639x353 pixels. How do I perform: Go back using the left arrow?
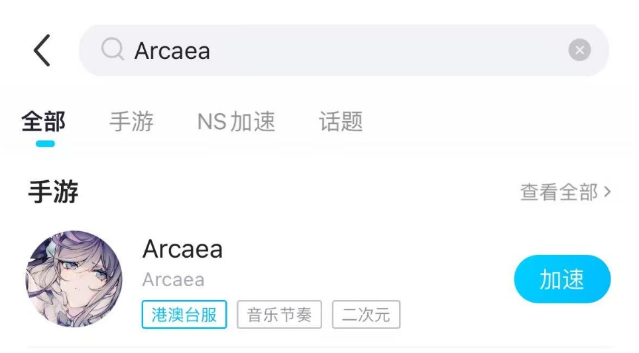(x=42, y=50)
